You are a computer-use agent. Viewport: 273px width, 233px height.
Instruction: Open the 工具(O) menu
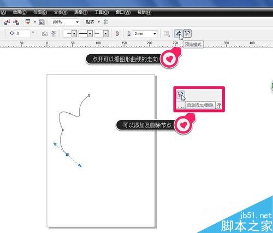(102, 13)
